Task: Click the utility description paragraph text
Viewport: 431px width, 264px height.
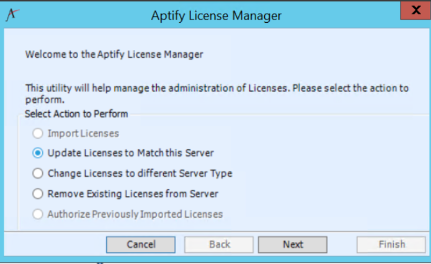Action: (x=217, y=94)
